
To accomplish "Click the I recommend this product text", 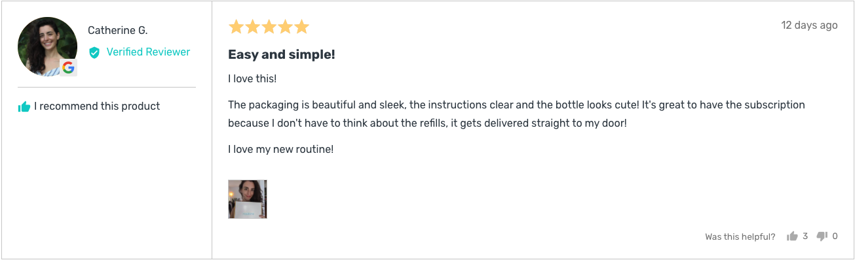I will 97,106.
